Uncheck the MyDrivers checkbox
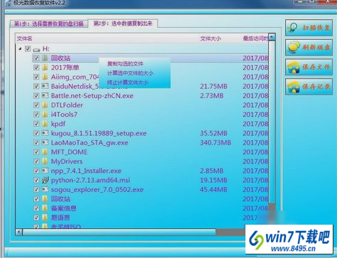The height and width of the screenshot is (258, 337). tap(36, 162)
